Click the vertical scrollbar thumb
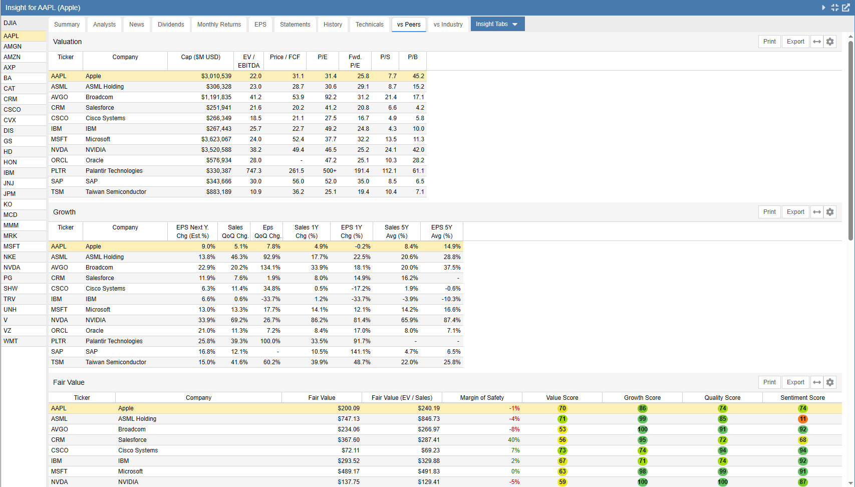The height and width of the screenshot is (487, 855). tap(850, 140)
